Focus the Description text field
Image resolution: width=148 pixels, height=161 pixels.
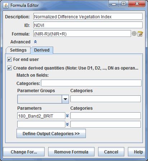pos(88,16)
